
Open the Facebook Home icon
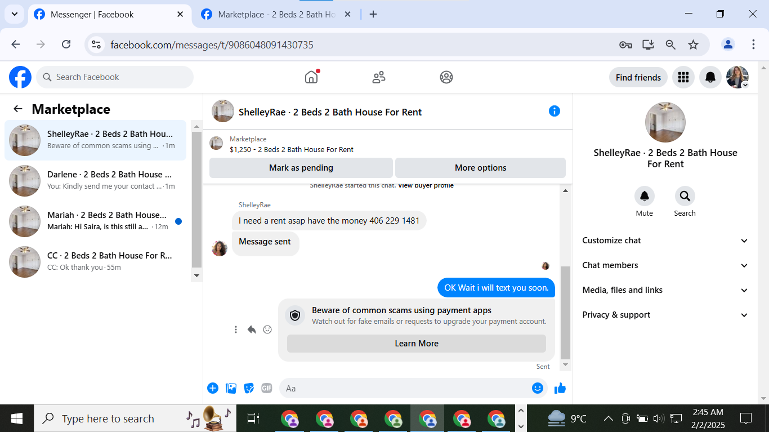(x=311, y=77)
